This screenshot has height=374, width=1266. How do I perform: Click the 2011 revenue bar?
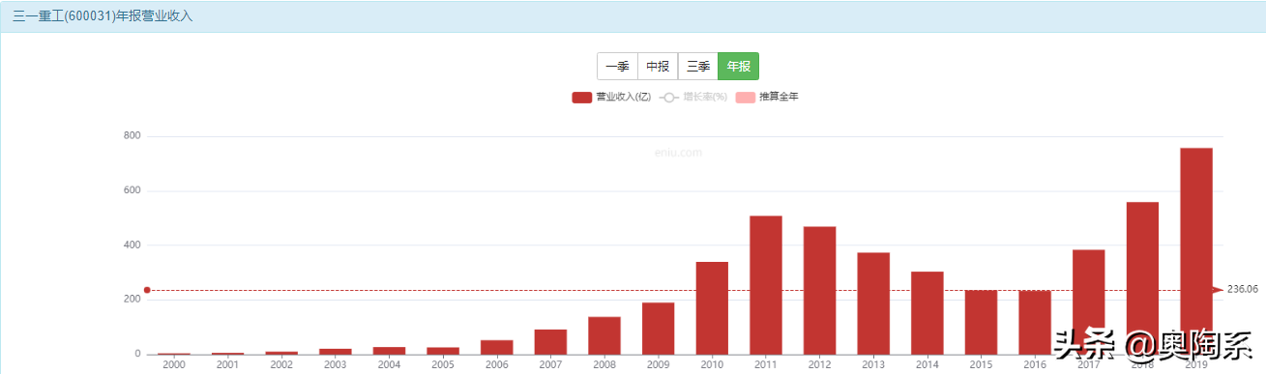(x=766, y=285)
